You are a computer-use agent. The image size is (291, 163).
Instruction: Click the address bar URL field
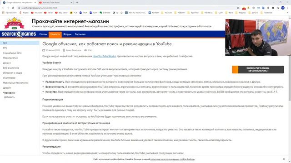click(126, 8)
